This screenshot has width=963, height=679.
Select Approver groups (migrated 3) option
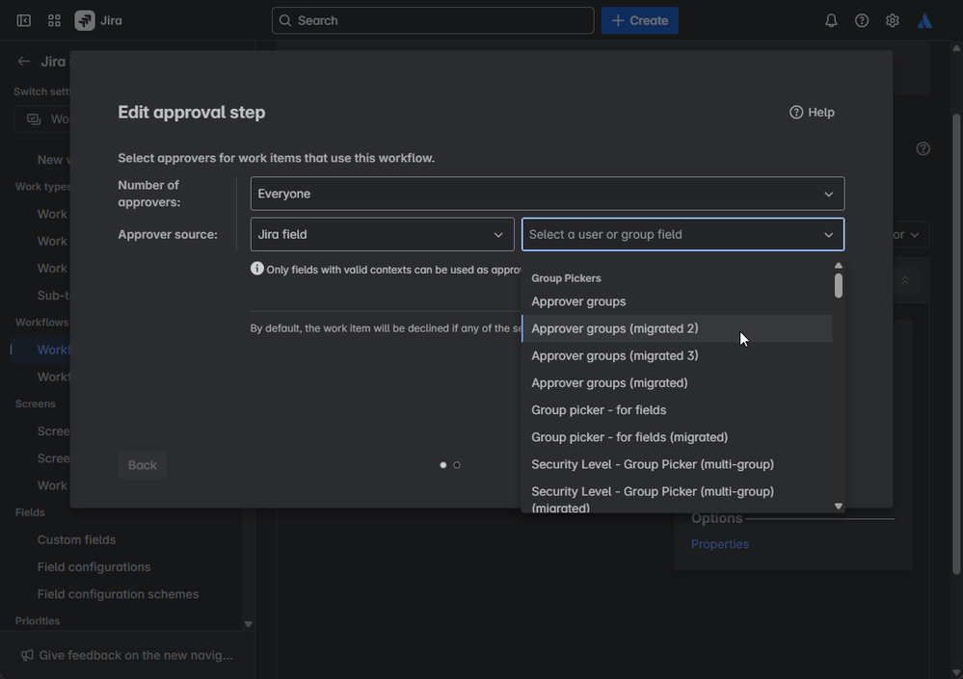pyautogui.click(x=615, y=355)
